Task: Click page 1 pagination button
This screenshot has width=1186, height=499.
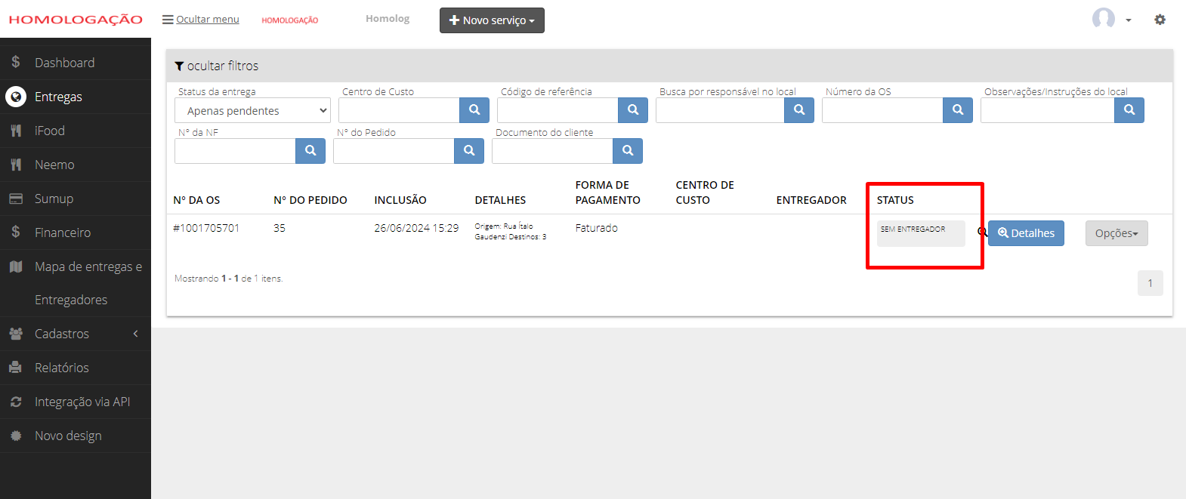Action: (1150, 283)
